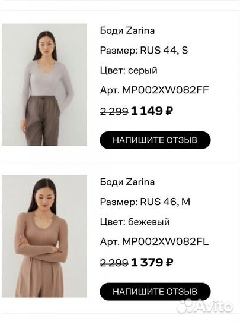This screenshot has height=321, width=240.
Task: Click the ruble sign after 1 379
Action: [x=169, y=263]
